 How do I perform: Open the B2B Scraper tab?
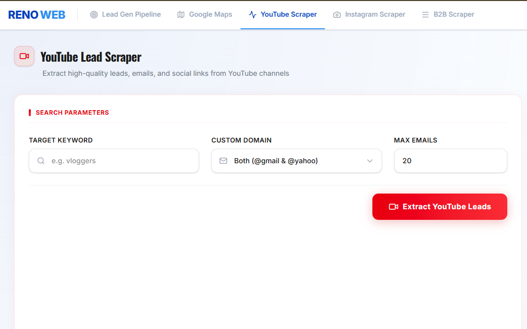(x=448, y=15)
